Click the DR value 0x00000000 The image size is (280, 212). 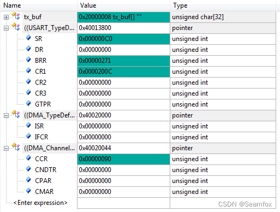coord(123,50)
